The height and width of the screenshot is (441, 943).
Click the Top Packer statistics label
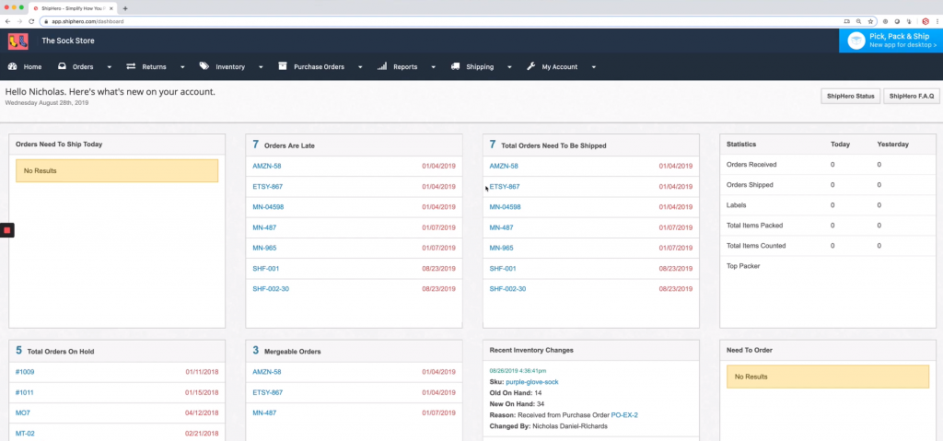click(743, 266)
